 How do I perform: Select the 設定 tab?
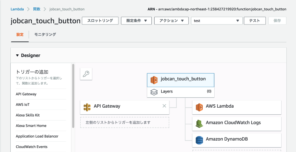(x=20, y=35)
